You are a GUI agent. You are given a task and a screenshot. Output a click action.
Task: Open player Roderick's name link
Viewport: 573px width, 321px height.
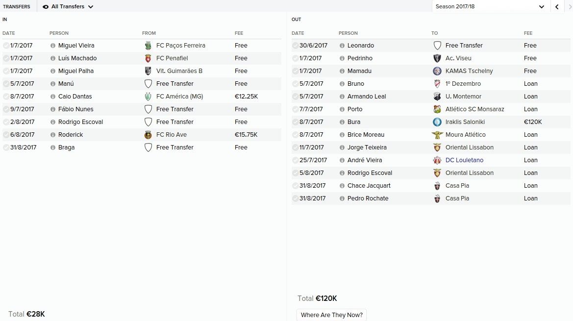tap(71, 135)
